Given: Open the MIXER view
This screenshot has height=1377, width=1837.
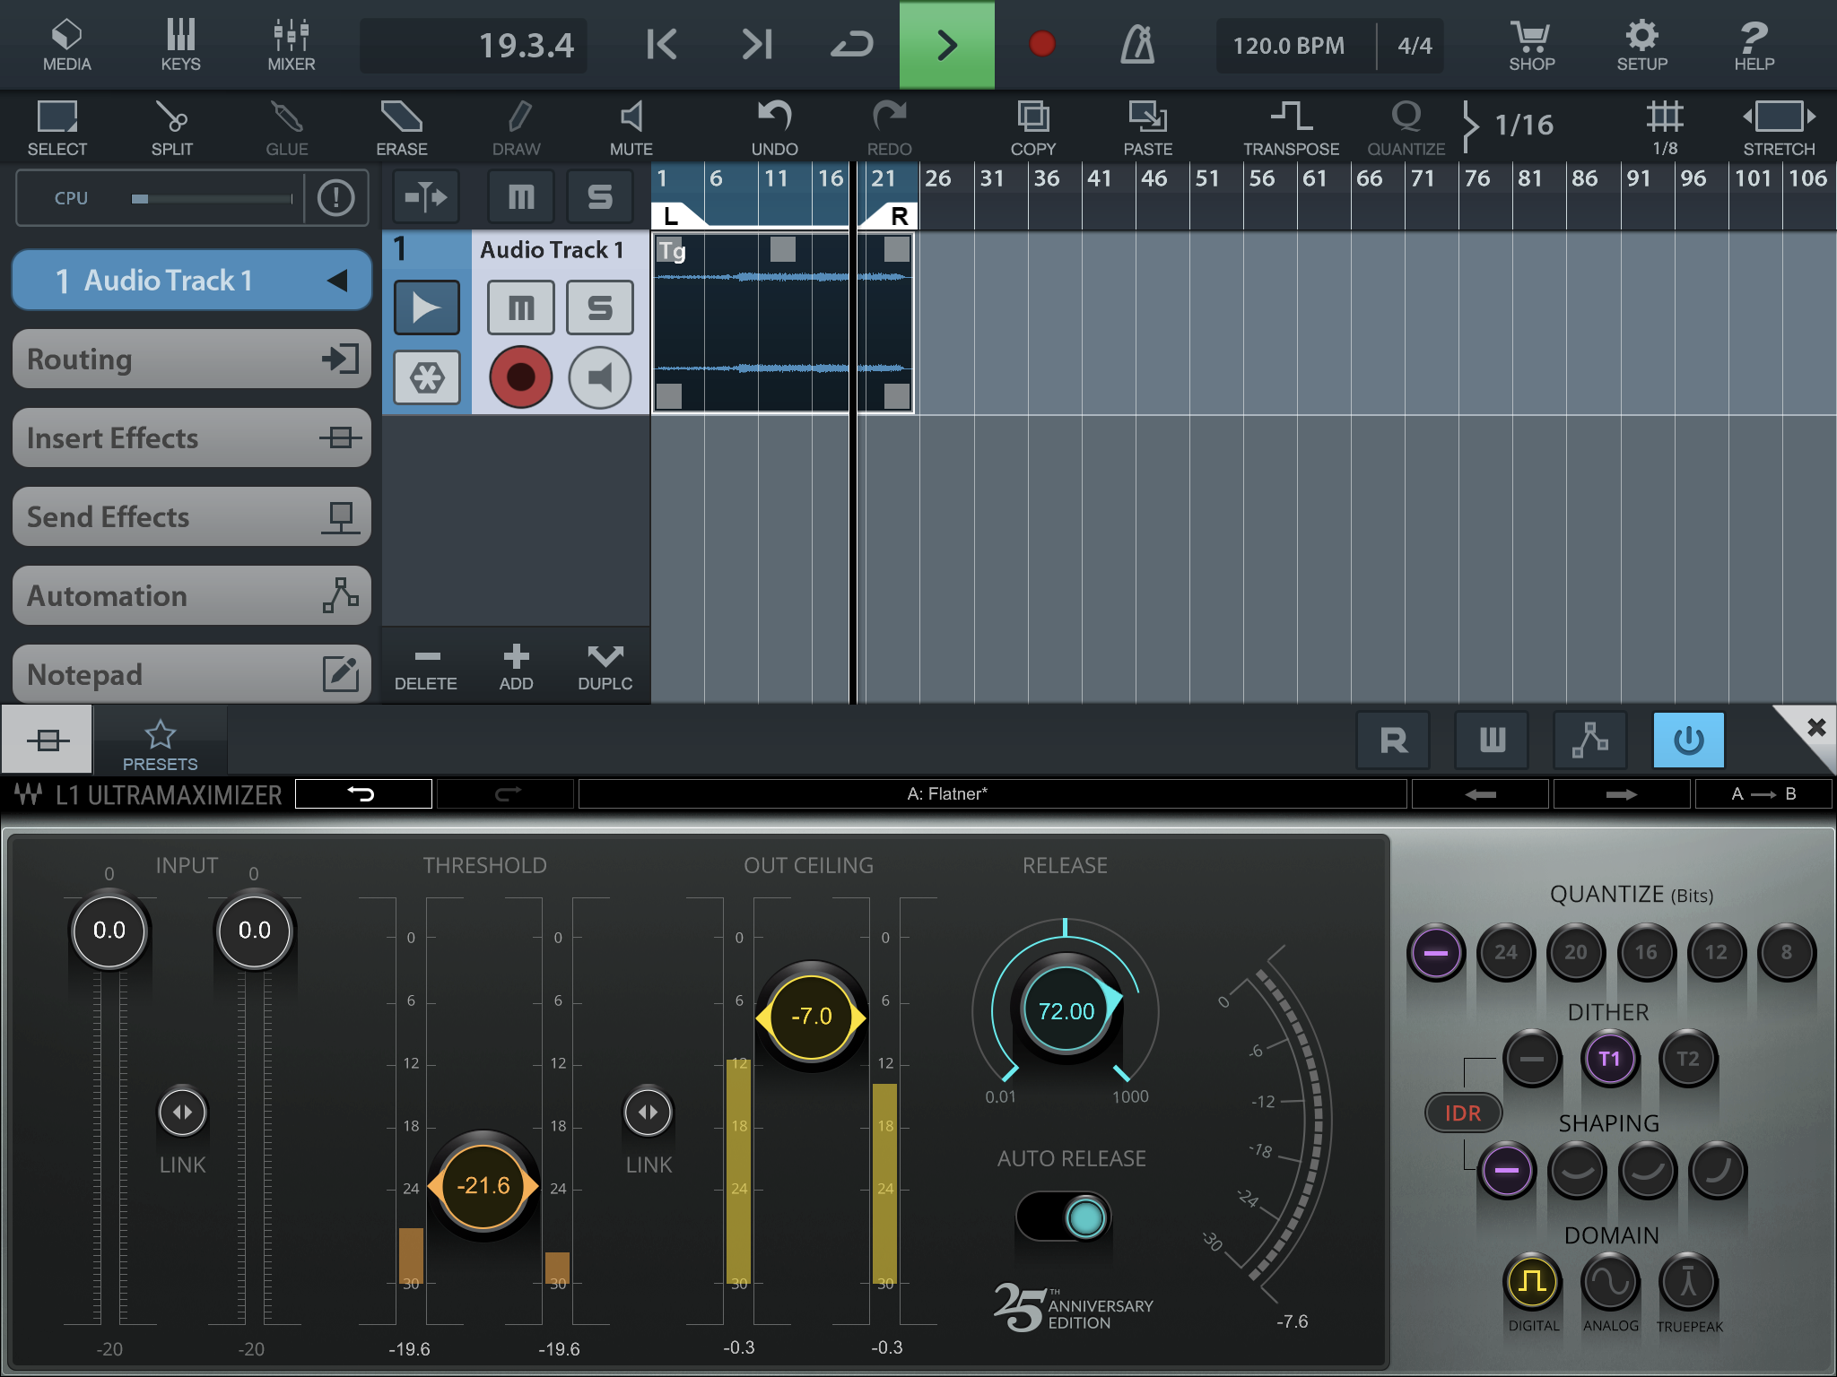Looking at the screenshot, I should click(x=292, y=45).
